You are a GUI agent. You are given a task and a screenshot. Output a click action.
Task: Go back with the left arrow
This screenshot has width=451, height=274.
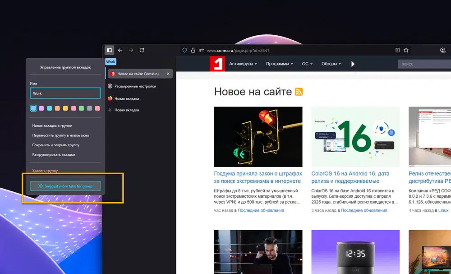[120, 50]
